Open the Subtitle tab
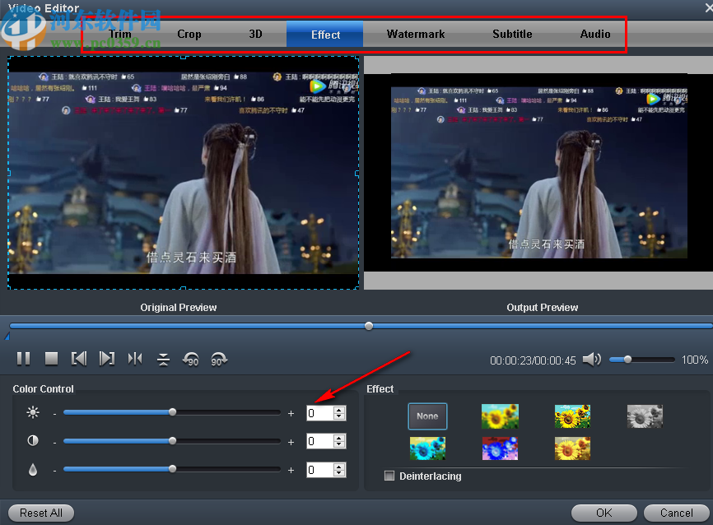The image size is (713, 525). (512, 35)
